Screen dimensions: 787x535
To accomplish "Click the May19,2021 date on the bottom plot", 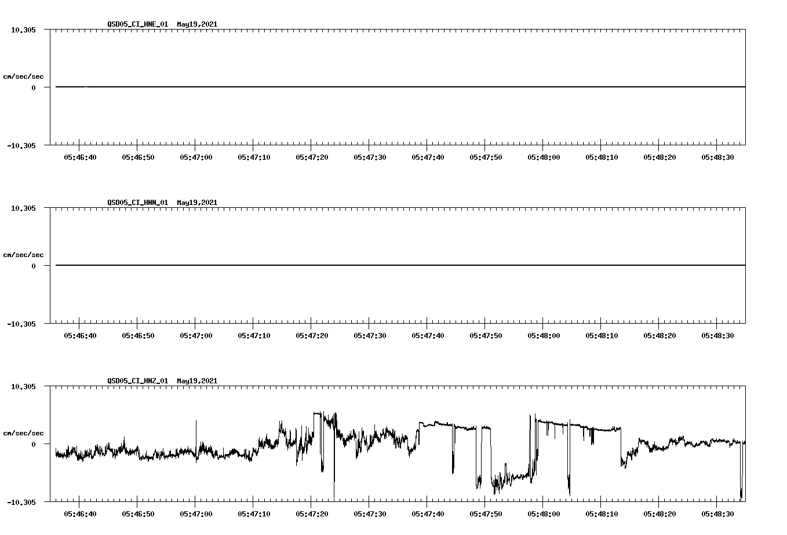I will pyautogui.click(x=196, y=381).
